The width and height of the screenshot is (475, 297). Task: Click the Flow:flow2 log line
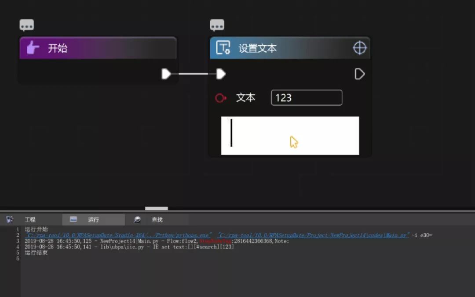[157, 241]
